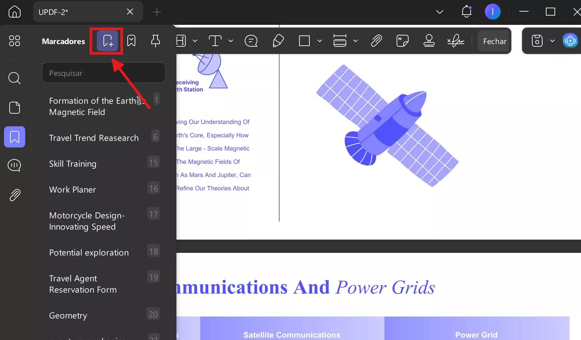This screenshot has width=581, height=340.
Task: Click the satellite illustration in the document
Action: (387, 125)
